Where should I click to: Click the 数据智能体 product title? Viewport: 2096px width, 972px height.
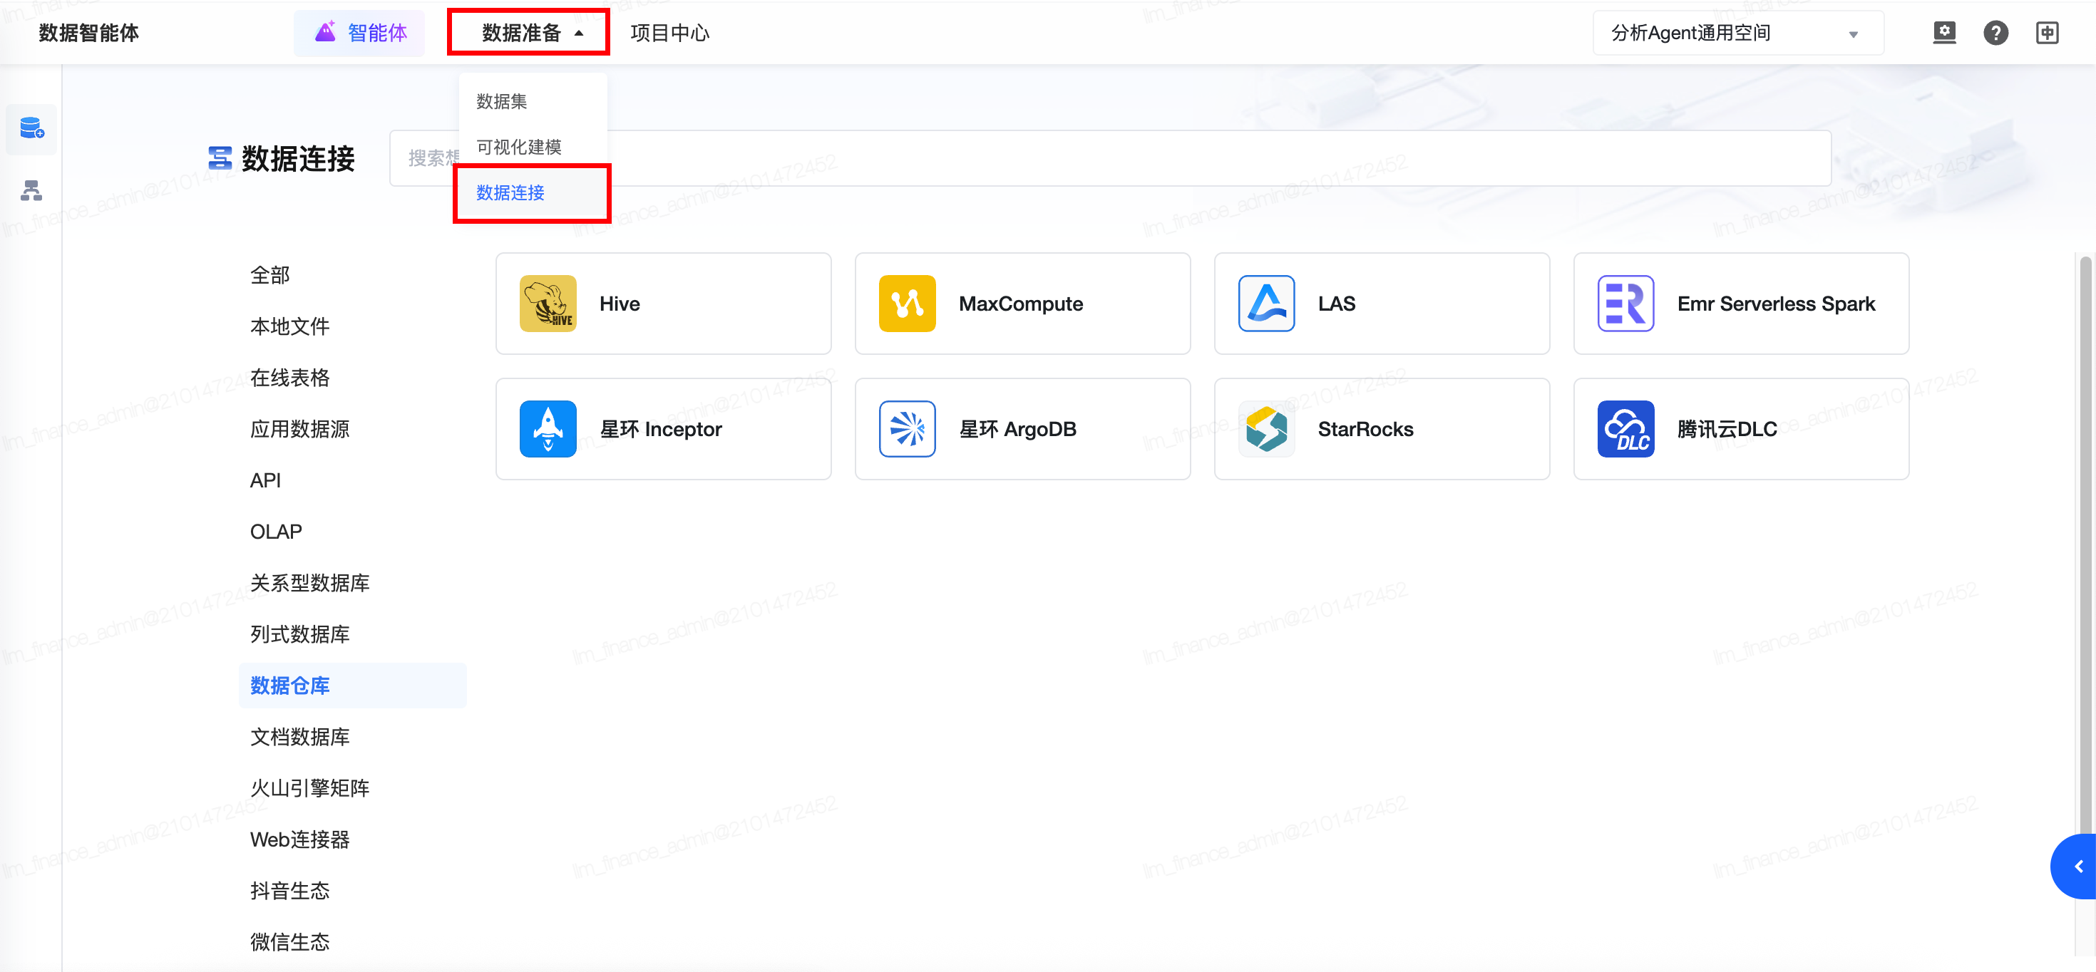point(88,33)
